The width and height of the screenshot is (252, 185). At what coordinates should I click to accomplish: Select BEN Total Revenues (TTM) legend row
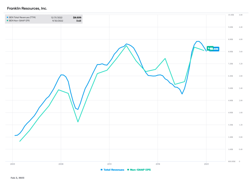click(x=44, y=17)
